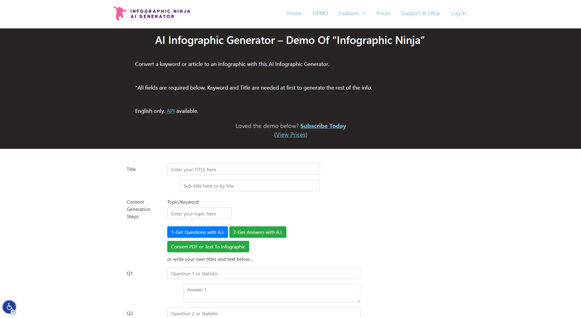Click the Question 1 or Statistic field

[263, 274]
